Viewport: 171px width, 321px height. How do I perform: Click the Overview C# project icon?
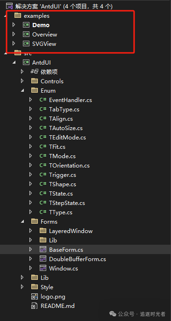[26, 35]
